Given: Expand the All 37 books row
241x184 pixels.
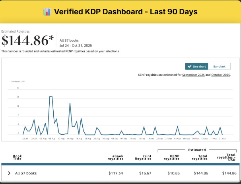Looking at the screenshot, I should click(9, 173).
